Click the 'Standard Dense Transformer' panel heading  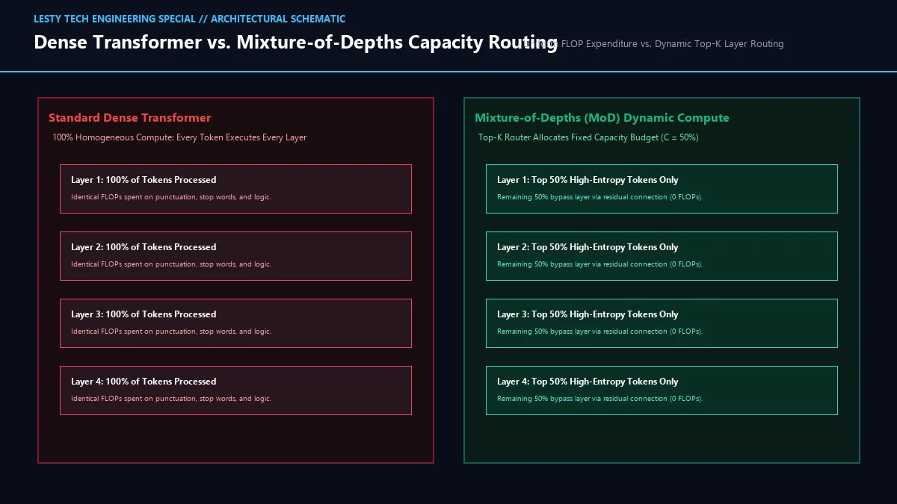click(130, 118)
